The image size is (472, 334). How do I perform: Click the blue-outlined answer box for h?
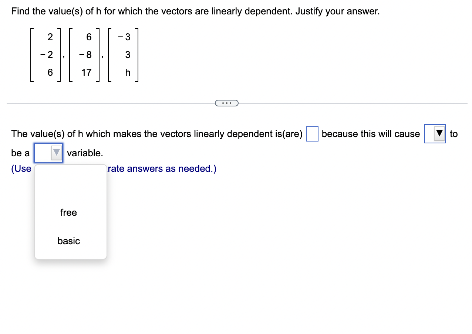pos(312,134)
